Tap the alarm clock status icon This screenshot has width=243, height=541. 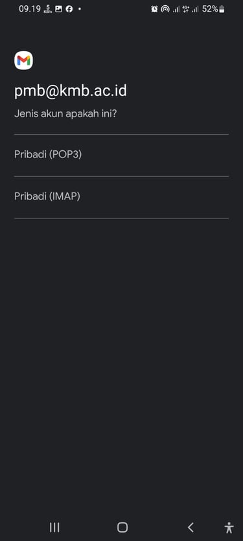click(154, 9)
